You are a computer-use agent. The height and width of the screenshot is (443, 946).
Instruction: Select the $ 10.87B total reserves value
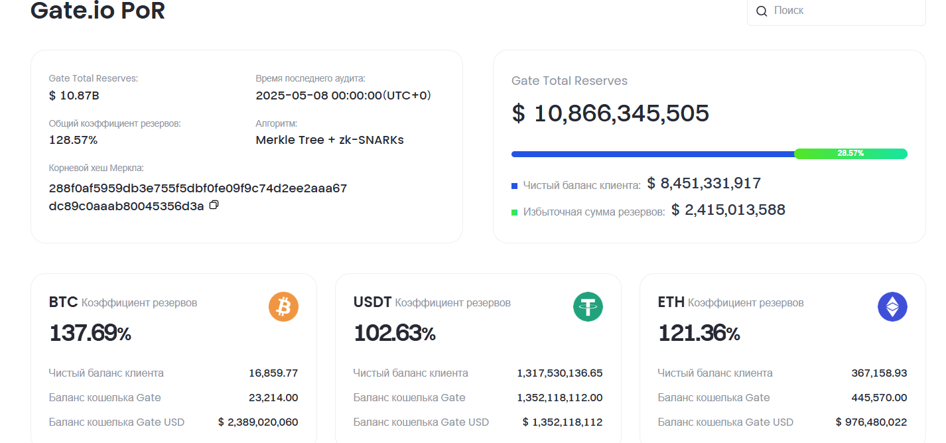(74, 95)
